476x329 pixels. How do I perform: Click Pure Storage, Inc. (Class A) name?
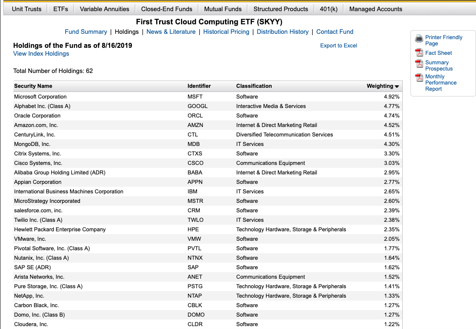48,286
